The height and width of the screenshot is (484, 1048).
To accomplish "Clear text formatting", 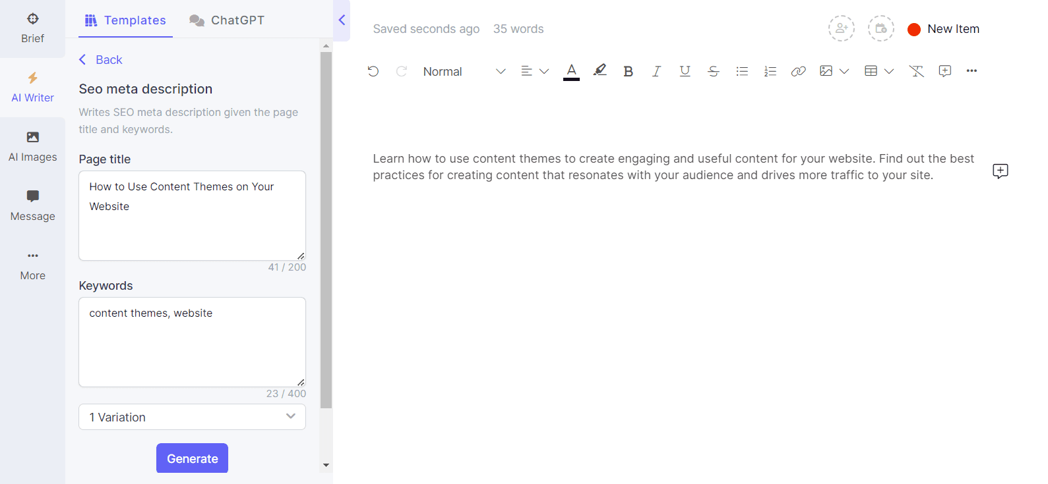I will (x=916, y=71).
